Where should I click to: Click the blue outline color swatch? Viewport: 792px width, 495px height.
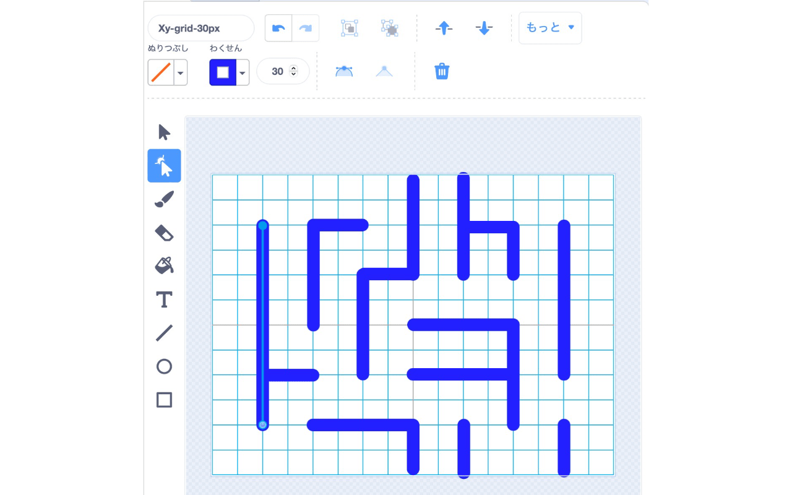point(223,72)
